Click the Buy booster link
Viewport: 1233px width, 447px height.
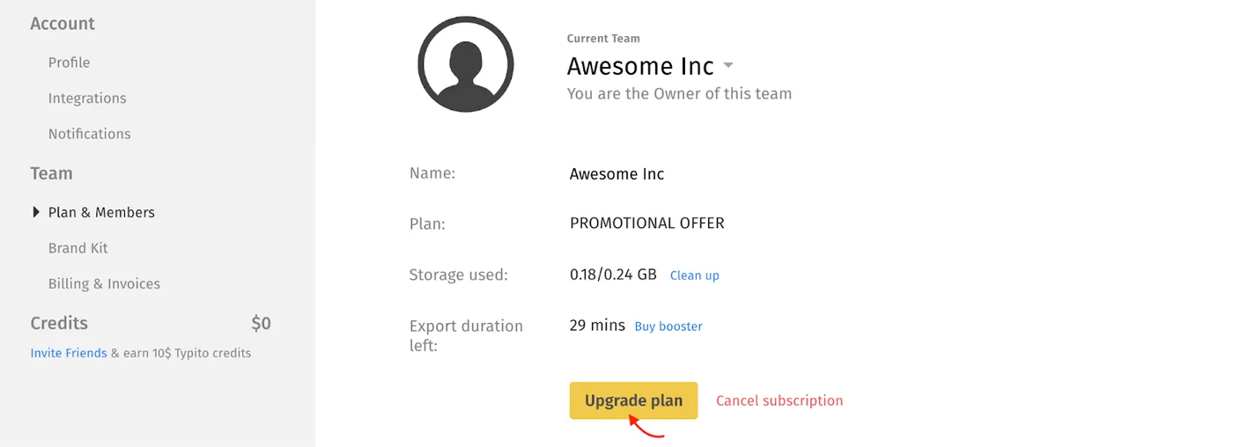[x=668, y=326]
